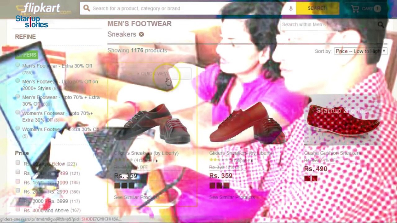Click yellow SEARCH button
This screenshot has height=223, width=397.
[318, 8]
